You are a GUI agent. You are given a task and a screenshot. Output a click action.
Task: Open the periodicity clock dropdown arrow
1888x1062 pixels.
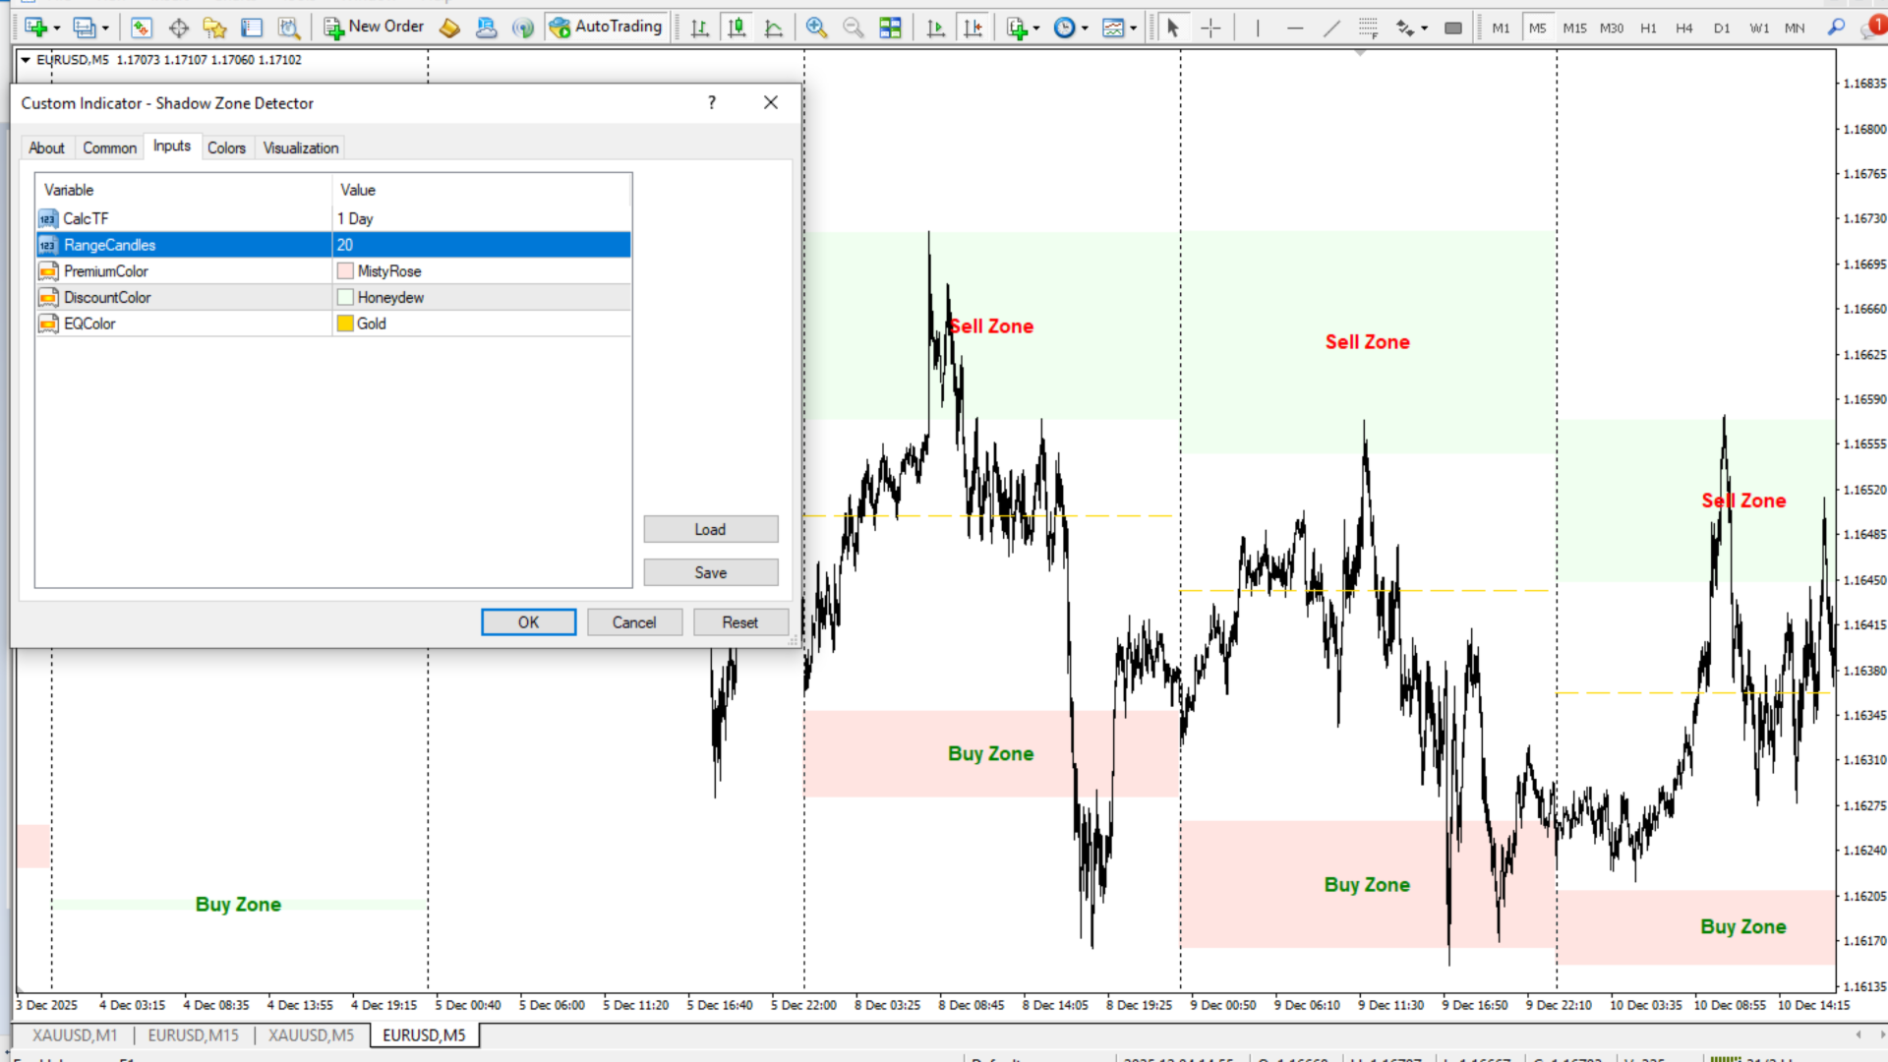click(1085, 29)
